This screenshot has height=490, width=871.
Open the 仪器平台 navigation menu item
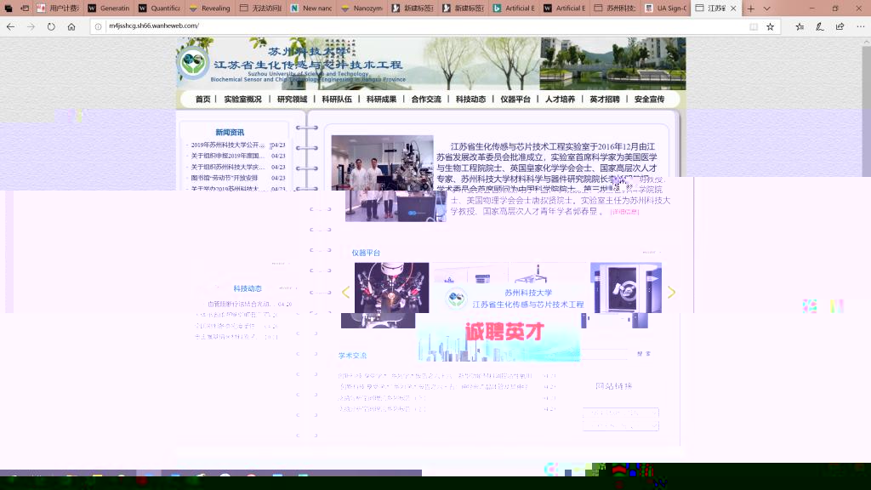(515, 100)
